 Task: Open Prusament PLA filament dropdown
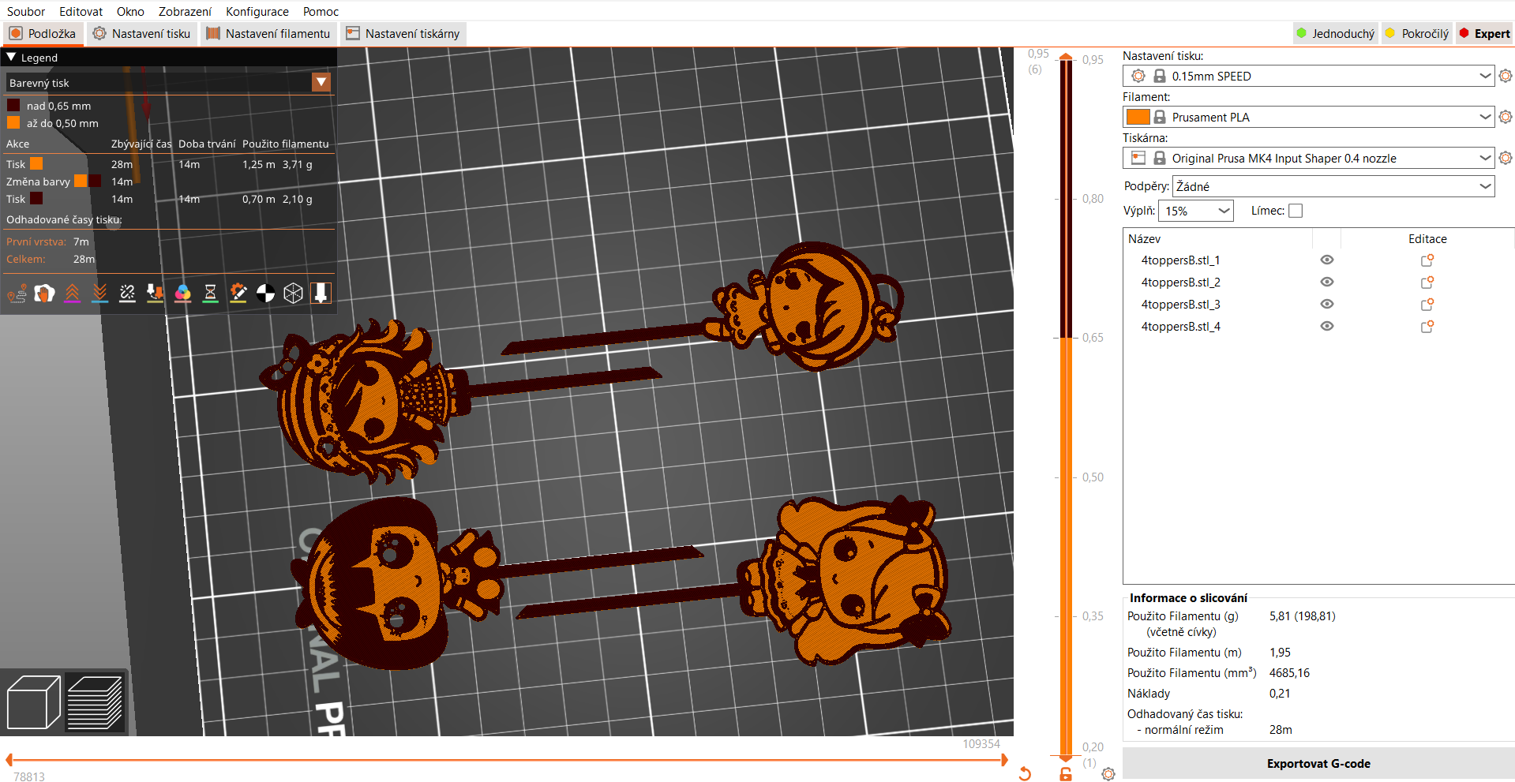coord(1308,117)
